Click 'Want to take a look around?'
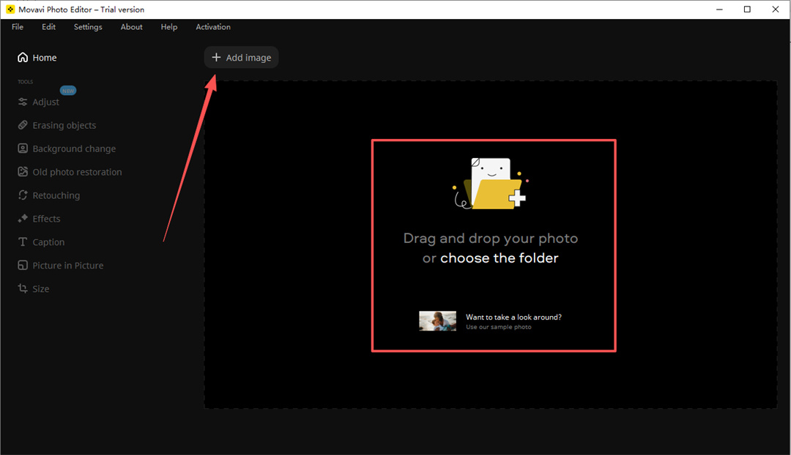 (x=513, y=317)
